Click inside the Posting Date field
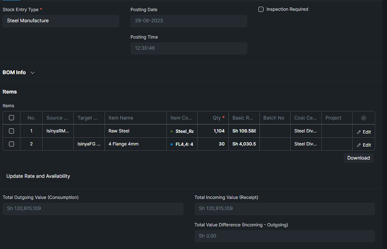Viewport: 387px width, 249px height. (189, 21)
